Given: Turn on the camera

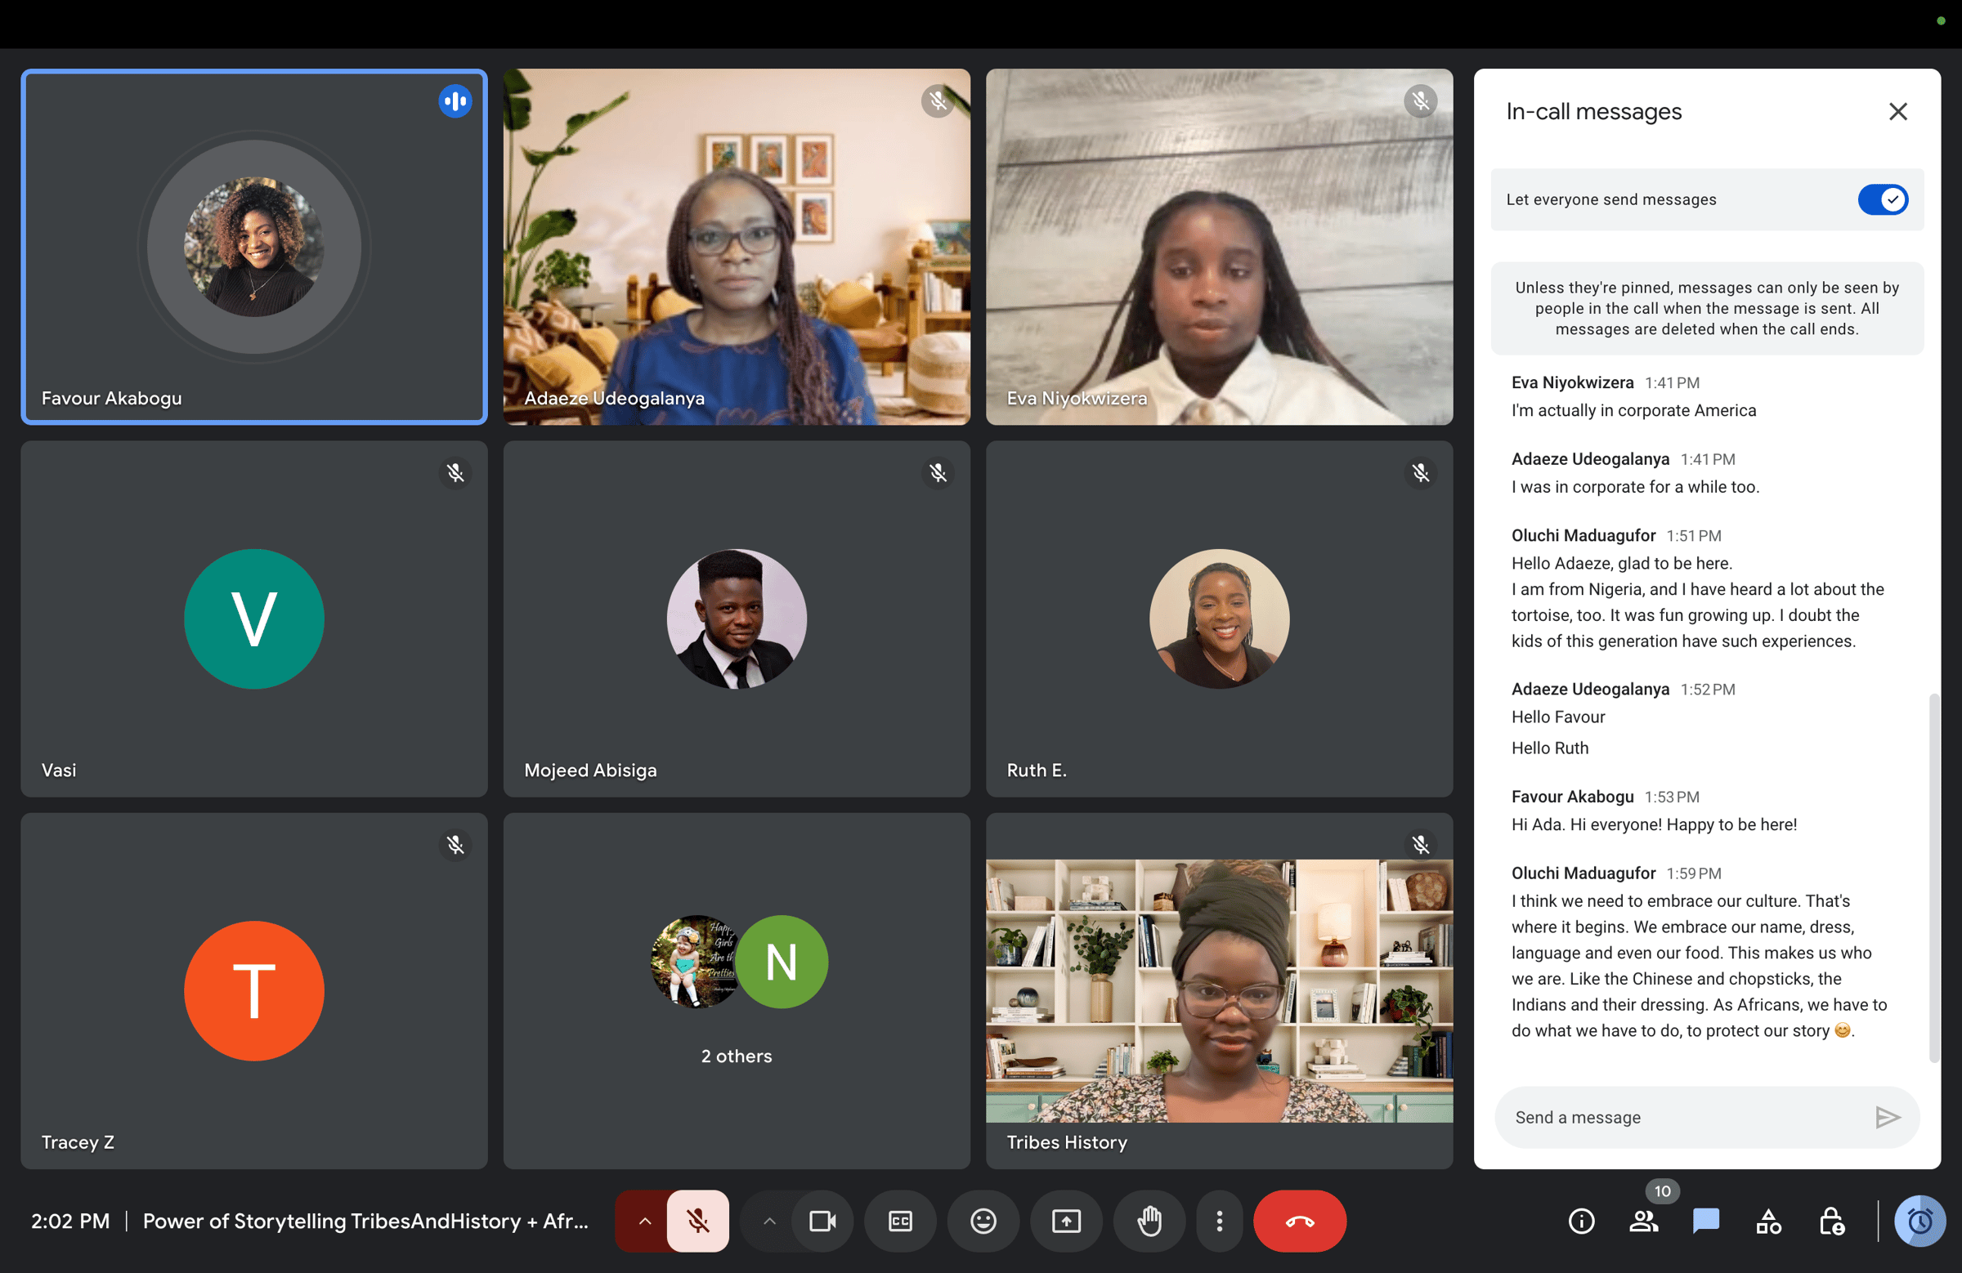Looking at the screenshot, I should pyautogui.click(x=822, y=1220).
